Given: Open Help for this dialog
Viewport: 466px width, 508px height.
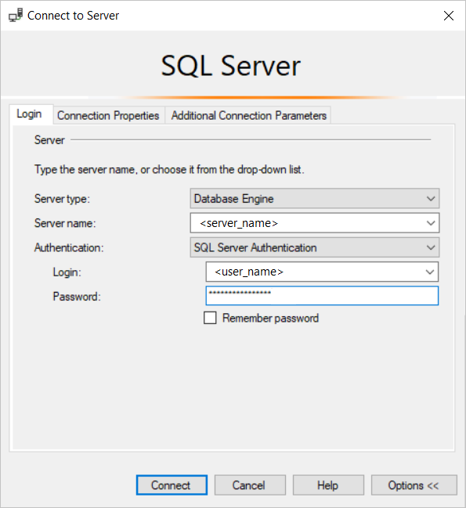Looking at the screenshot, I should click(x=328, y=485).
